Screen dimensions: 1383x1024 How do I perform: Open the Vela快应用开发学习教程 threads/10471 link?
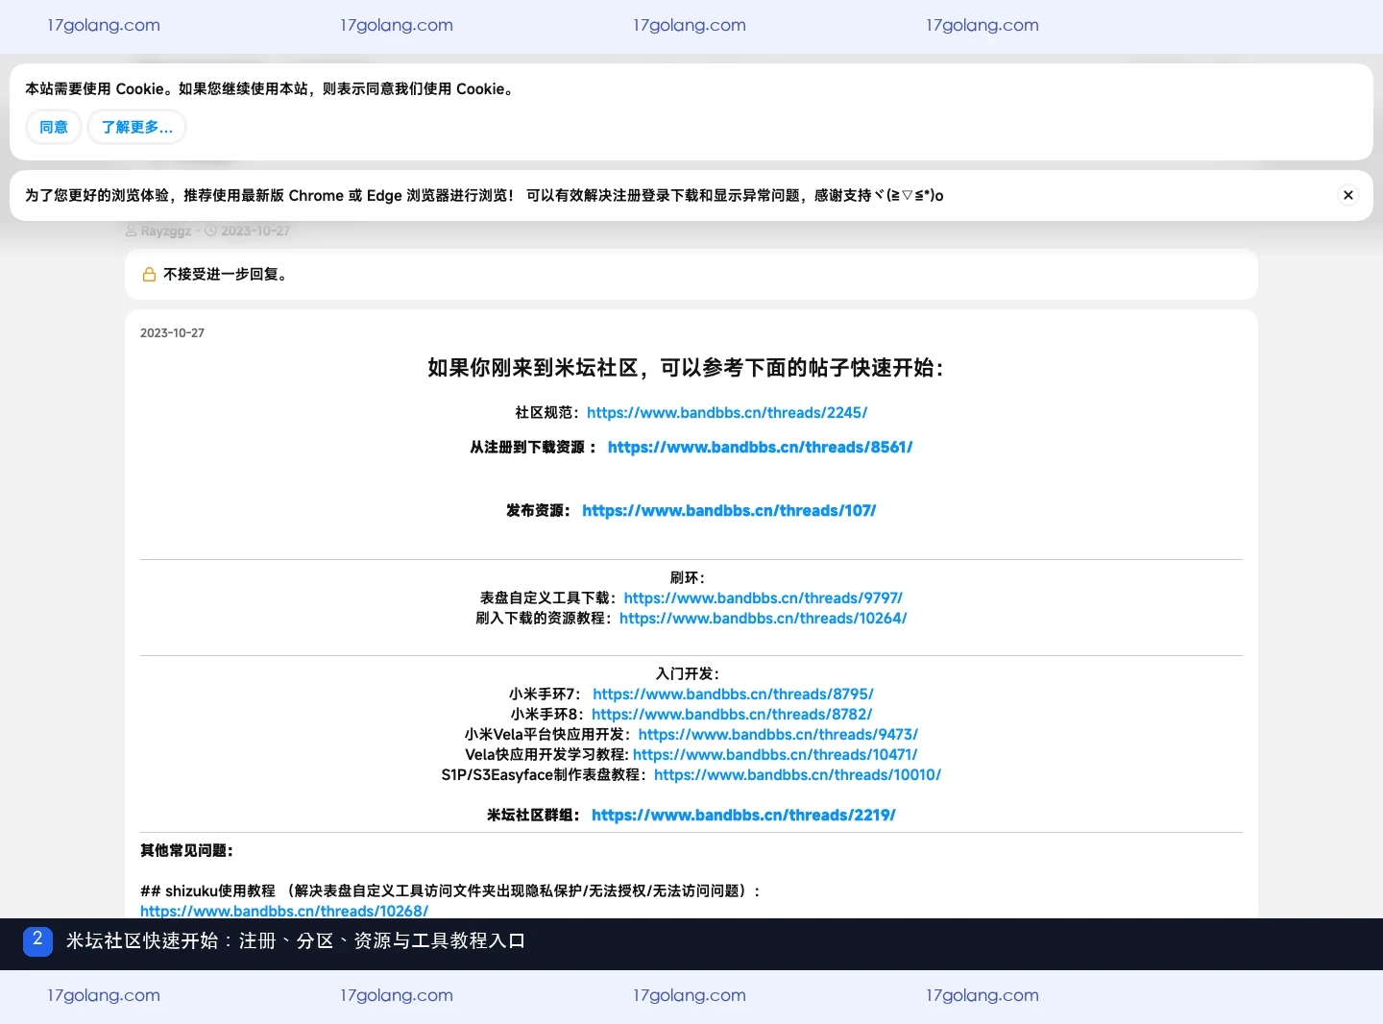click(x=775, y=755)
